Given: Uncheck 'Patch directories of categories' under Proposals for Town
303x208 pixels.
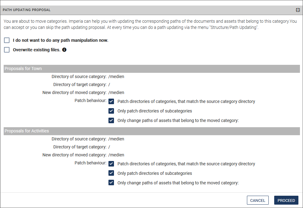Looking at the screenshot, I should click(x=111, y=101).
